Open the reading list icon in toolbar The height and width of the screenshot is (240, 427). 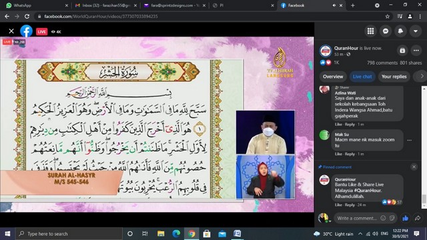click(400, 16)
